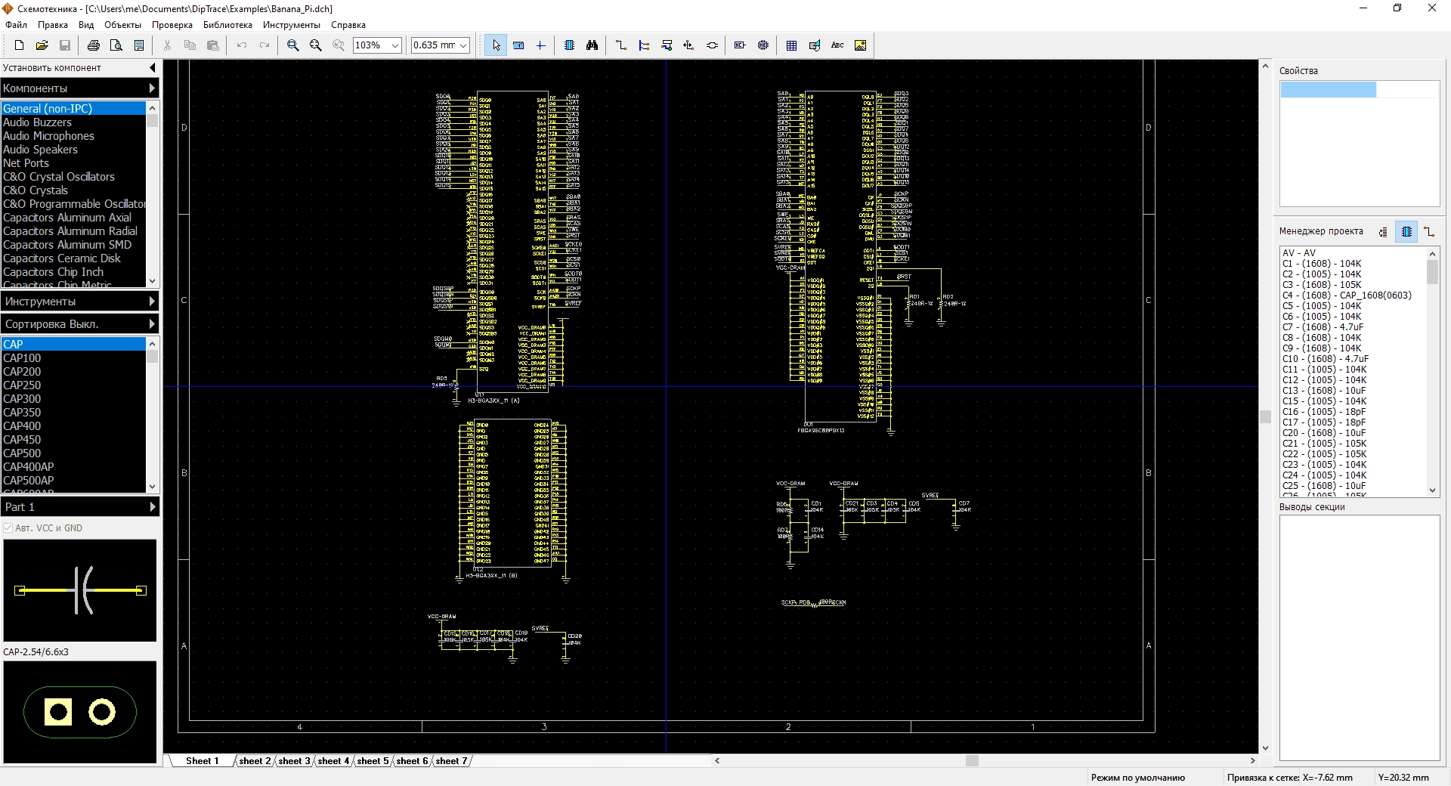The image size is (1451, 786).
Task: Open the Библиотека menu
Action: [x=227, y=25]
